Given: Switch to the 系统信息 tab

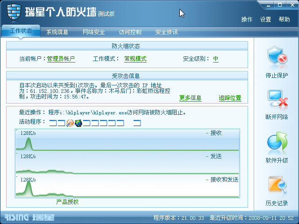Looking at the screenshot, I should [57, 32].
